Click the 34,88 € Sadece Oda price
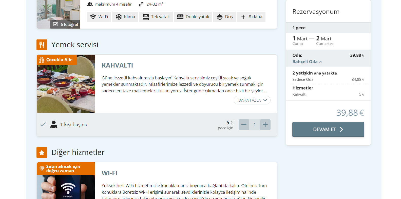 [358, 79]
